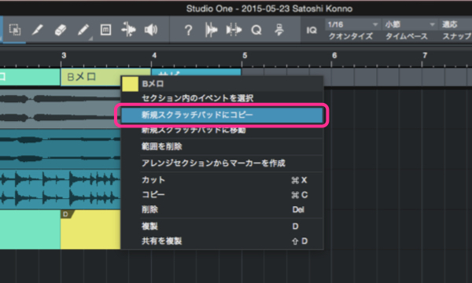Click the クオンタイズ label
Image resolution: width=472 pixels, height=283 pixels.
351,36
